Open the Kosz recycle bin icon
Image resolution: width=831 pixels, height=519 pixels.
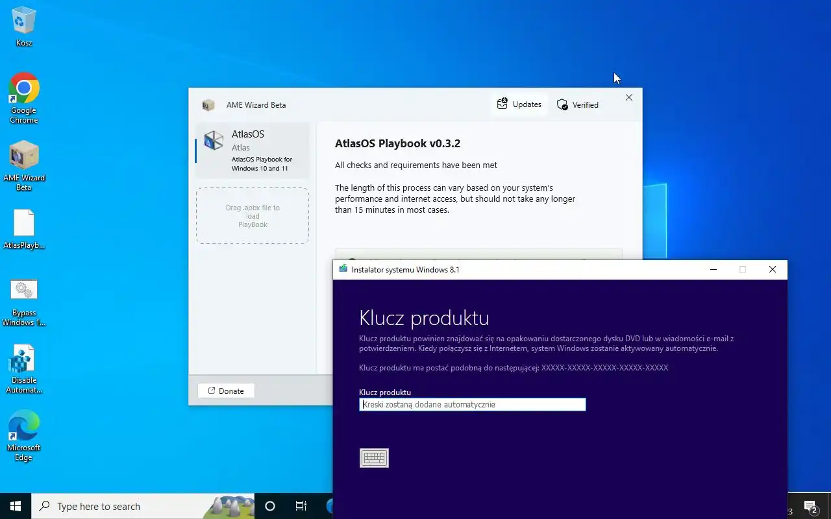[24, 27]
